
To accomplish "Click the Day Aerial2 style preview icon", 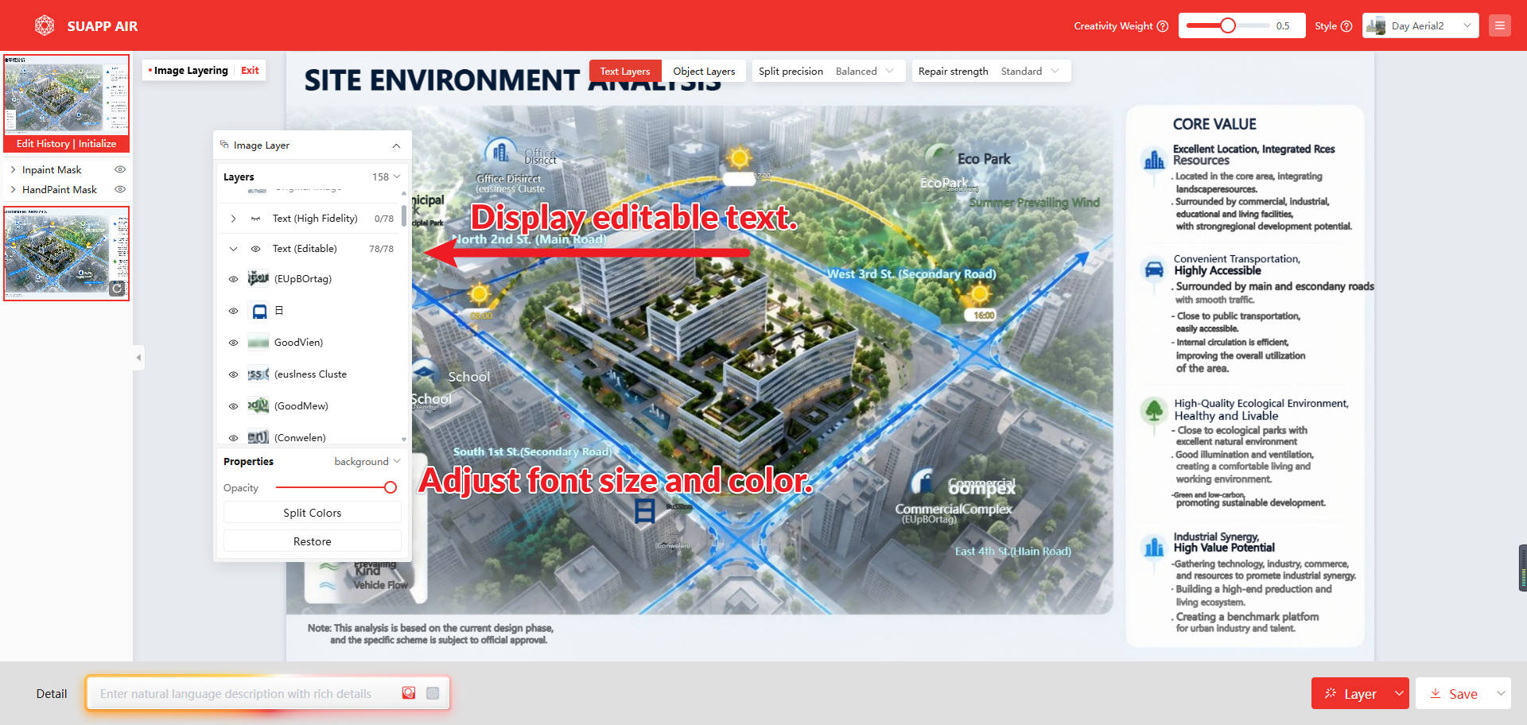I will 1376,25.
